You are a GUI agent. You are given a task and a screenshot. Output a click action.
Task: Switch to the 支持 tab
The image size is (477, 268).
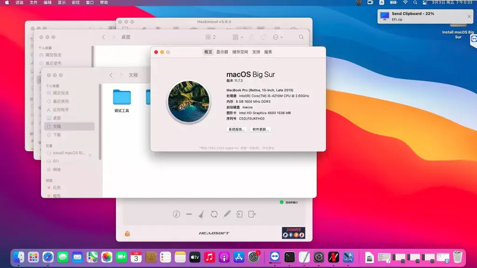pos(256,52)
